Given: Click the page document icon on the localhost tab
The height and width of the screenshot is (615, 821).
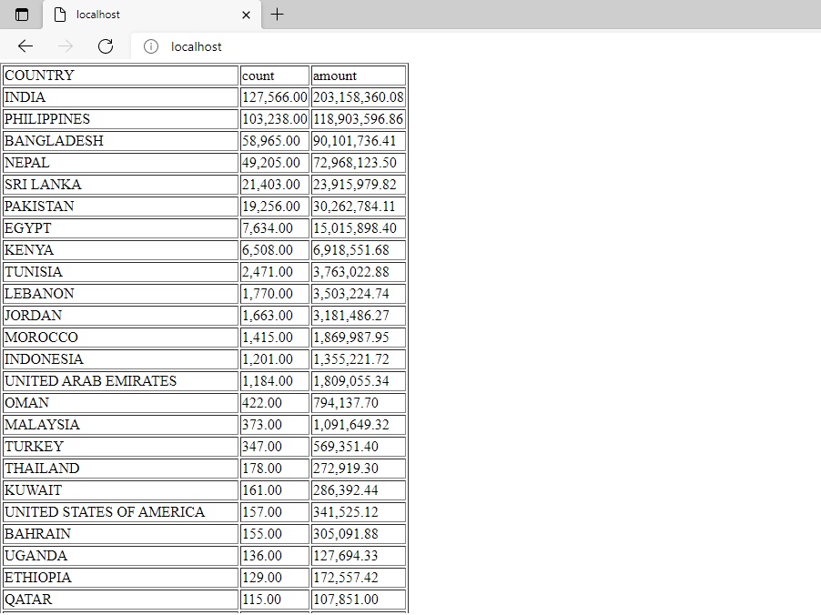Looking at the screenshot, I should [x=57, y=15].
